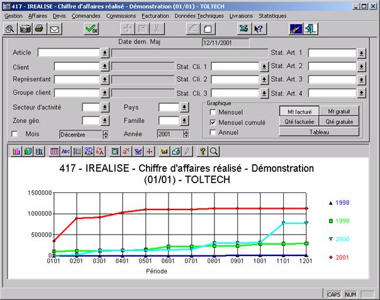Viewport: 380px width, 300px height.
Task: Click the camera screenshot toolbar icon
Action: (x=25, y=29)
